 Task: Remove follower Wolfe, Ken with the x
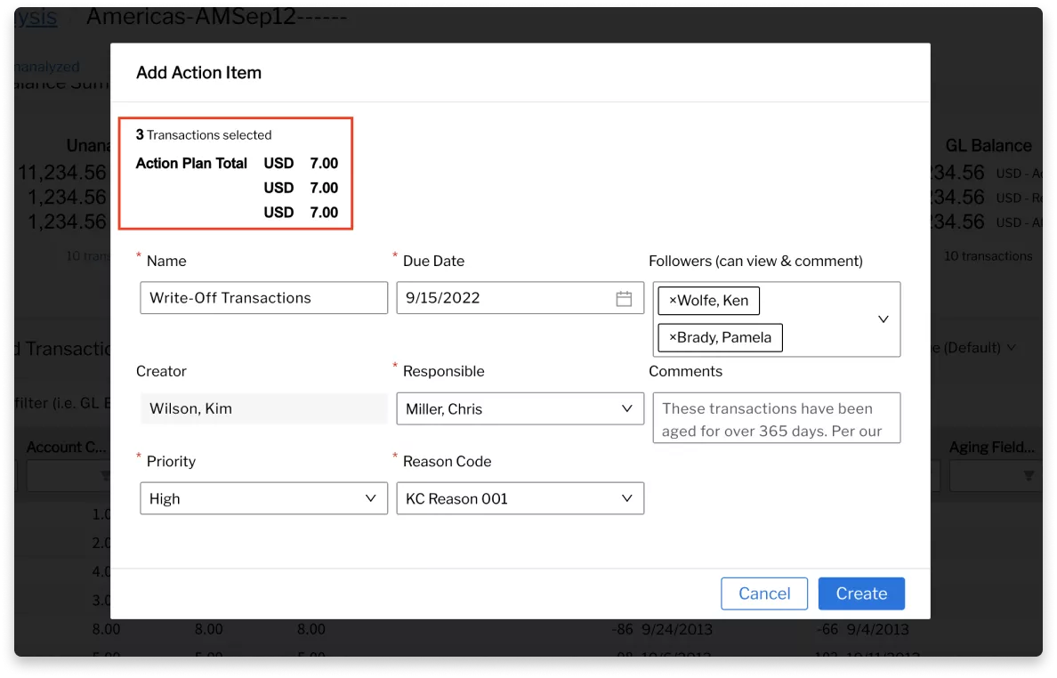click(x=672, y=301)
